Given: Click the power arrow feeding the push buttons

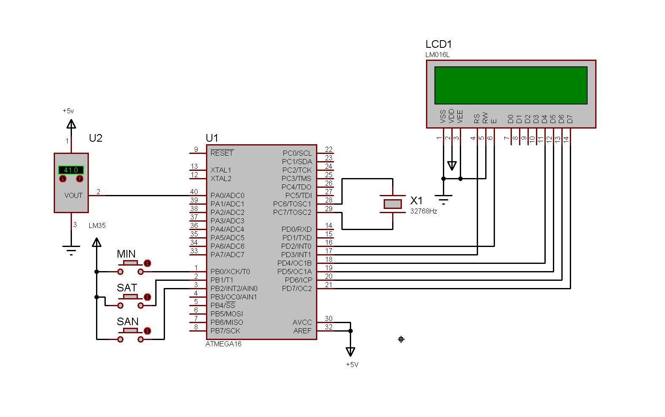Looking at the screenshot, I should pyautogui.click(x=96, y=242).
